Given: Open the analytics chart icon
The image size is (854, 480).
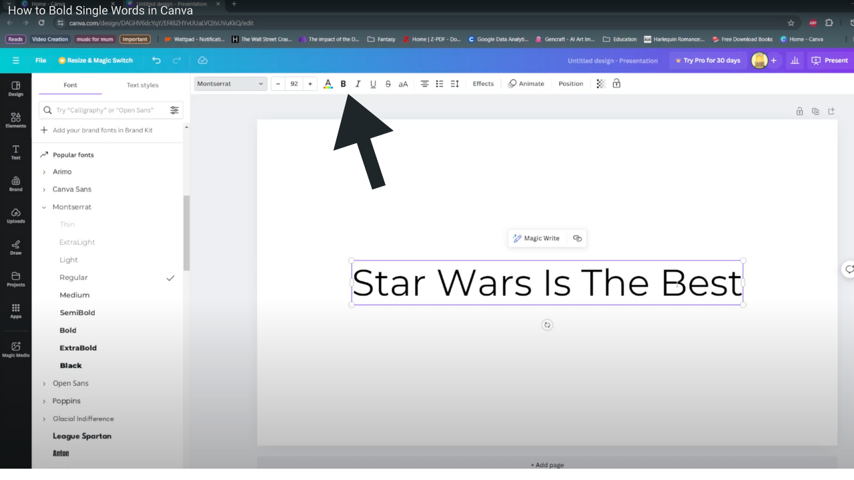Looking at the screenshot, I should pos(795,61).
